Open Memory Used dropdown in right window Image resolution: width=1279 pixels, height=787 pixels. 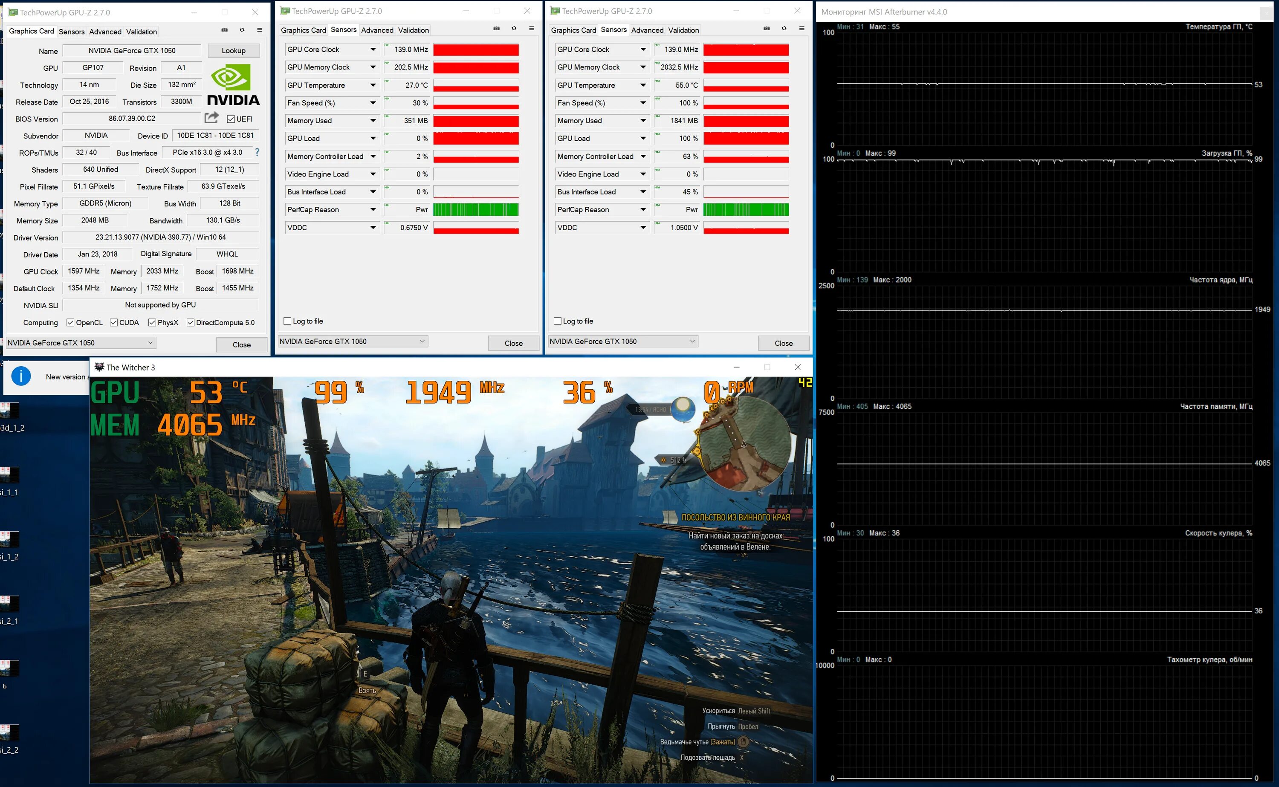[643, 121]
